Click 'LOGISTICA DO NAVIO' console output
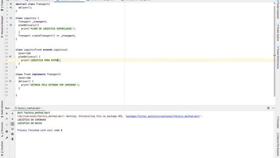Image resolution: width=280 pixels, height=158 pixels. click(30, 123)
